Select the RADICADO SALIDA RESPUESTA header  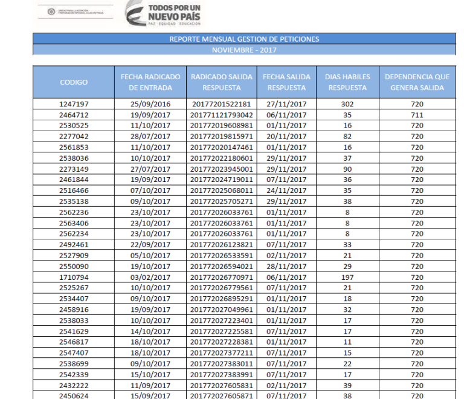[222, 82]
